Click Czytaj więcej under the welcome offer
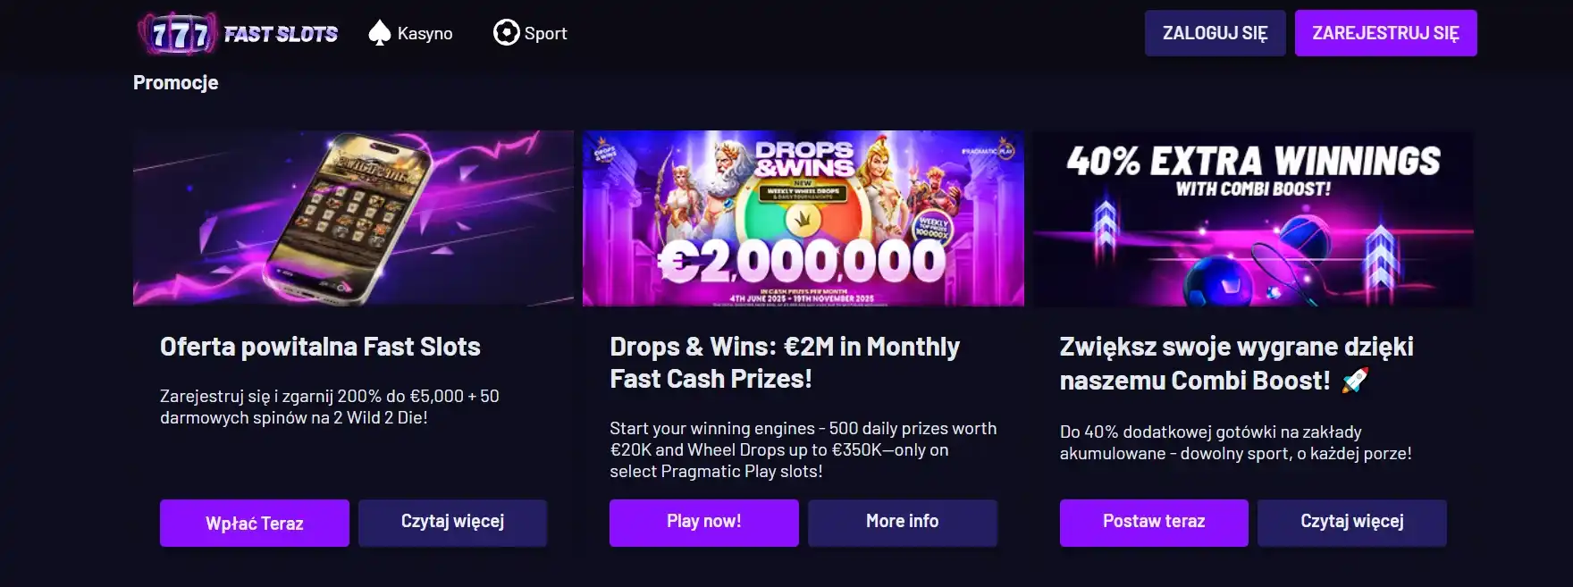 452,522
